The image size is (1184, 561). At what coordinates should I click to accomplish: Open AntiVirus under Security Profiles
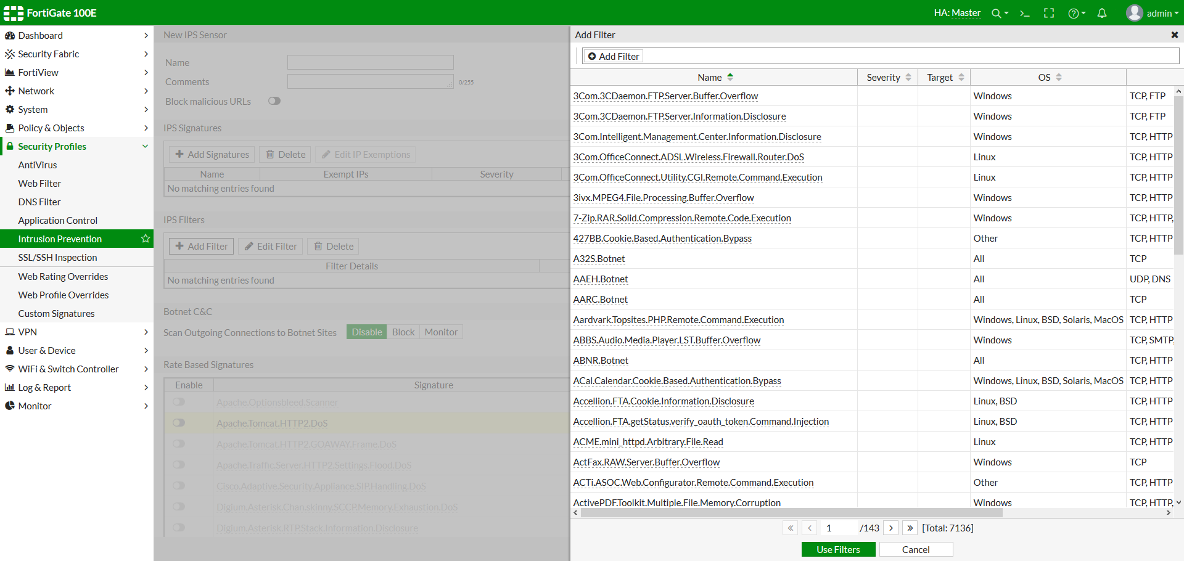click(38, 165)
